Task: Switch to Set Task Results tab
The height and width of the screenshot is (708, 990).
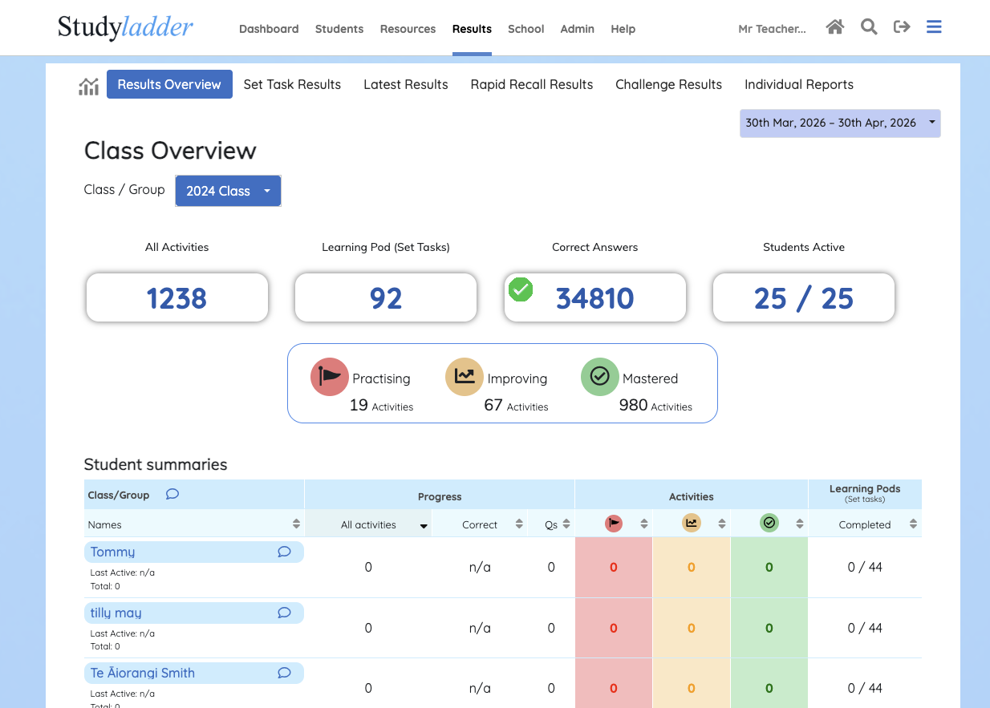Action: 292,84
